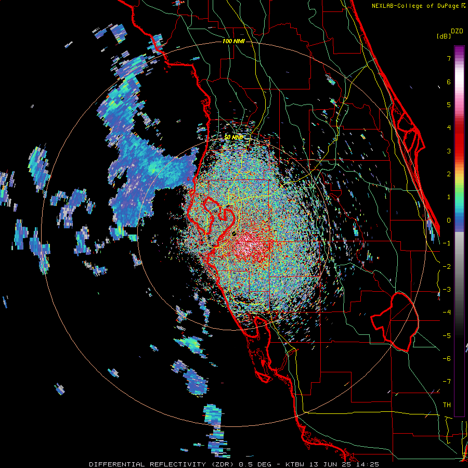Viewport: 468px width, 468px height.
Task: Click the 6 dB scale label
Action: click(449, 82)
